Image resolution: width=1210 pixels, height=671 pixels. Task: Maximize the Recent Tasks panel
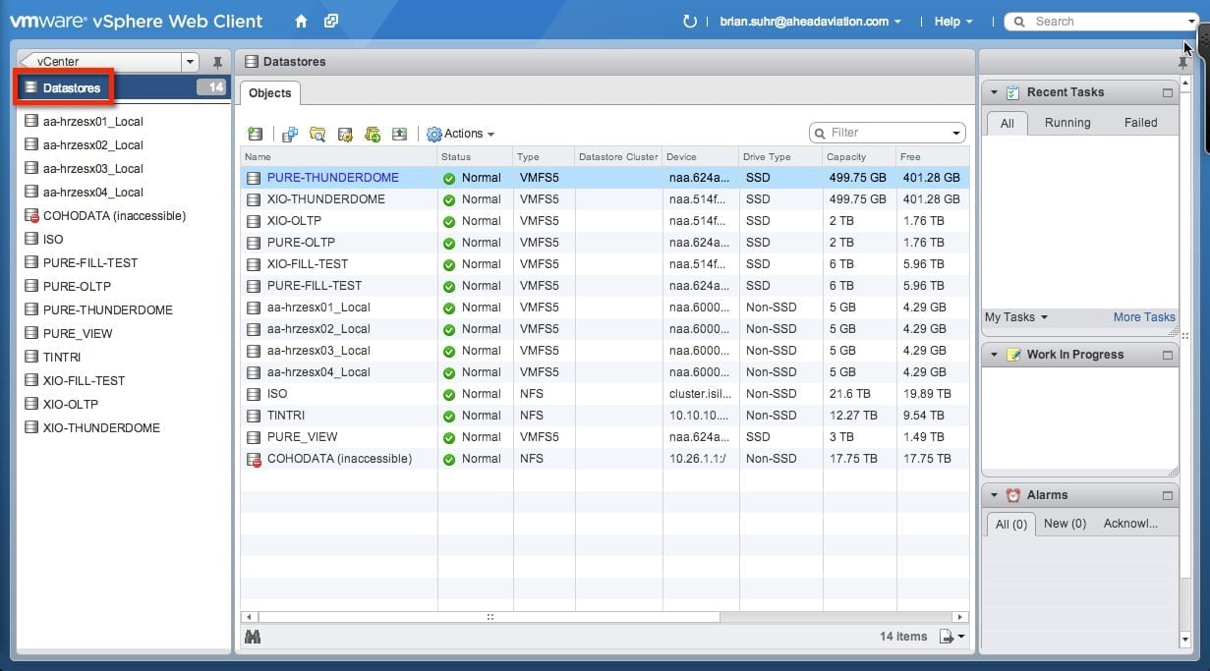(x=1168, y=92)
